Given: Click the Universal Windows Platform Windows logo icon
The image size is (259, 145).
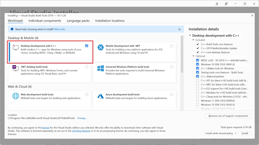Looking at the screenshot, I should (101, 69).
